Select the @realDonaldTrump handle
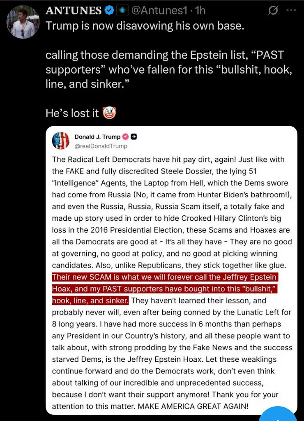The image size is (304, 421). pyautogui.click(x=101, y=146)
